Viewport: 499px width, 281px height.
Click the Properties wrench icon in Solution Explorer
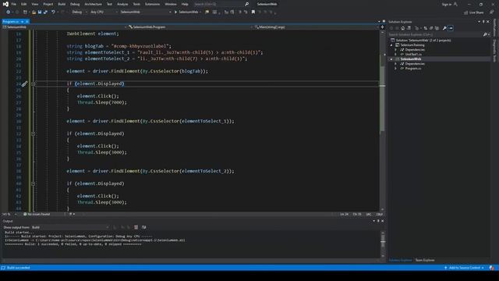[444, 28]
